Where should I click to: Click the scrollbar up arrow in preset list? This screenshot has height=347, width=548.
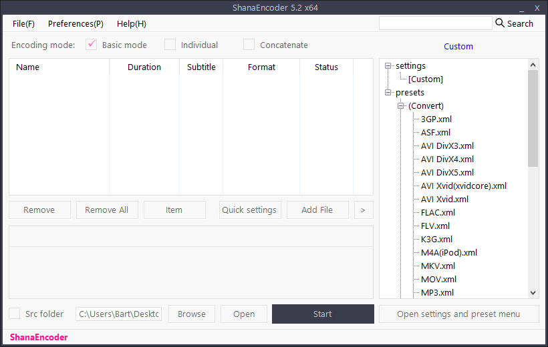tap(533, 65)
